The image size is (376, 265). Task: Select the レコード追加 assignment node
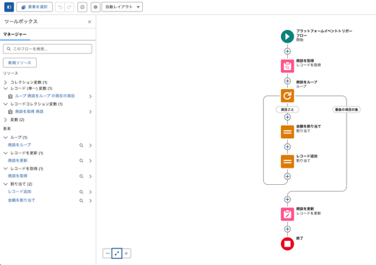click(287, 162)
